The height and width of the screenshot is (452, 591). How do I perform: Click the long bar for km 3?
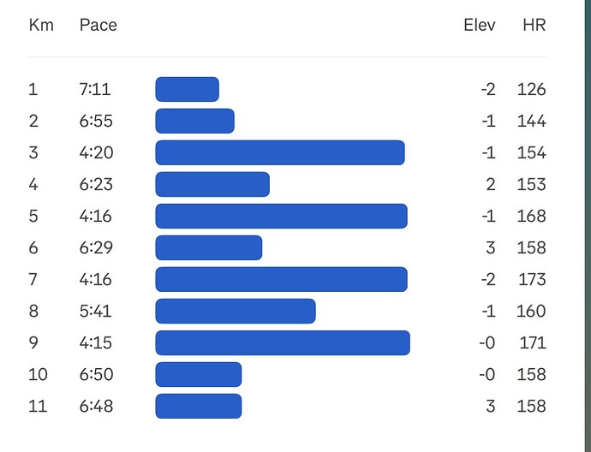point(279,152)
